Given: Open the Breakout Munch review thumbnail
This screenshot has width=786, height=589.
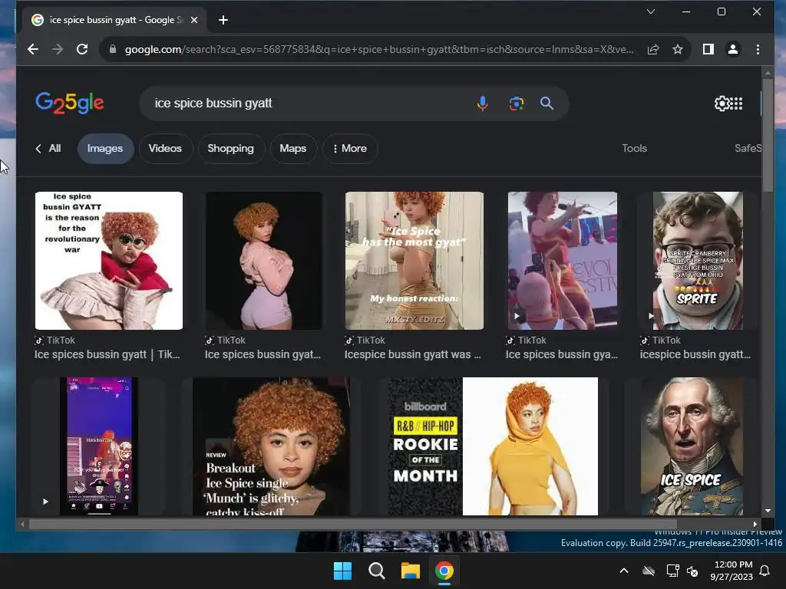Looking at the screenshot, I should coord(271,446).
